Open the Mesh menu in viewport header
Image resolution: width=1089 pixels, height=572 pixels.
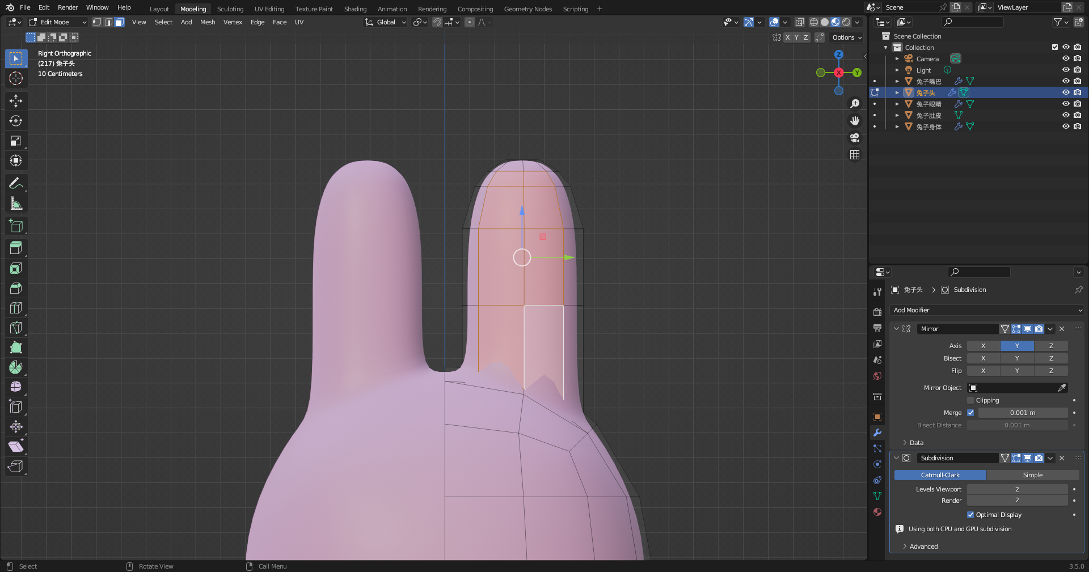coord(208,22)
